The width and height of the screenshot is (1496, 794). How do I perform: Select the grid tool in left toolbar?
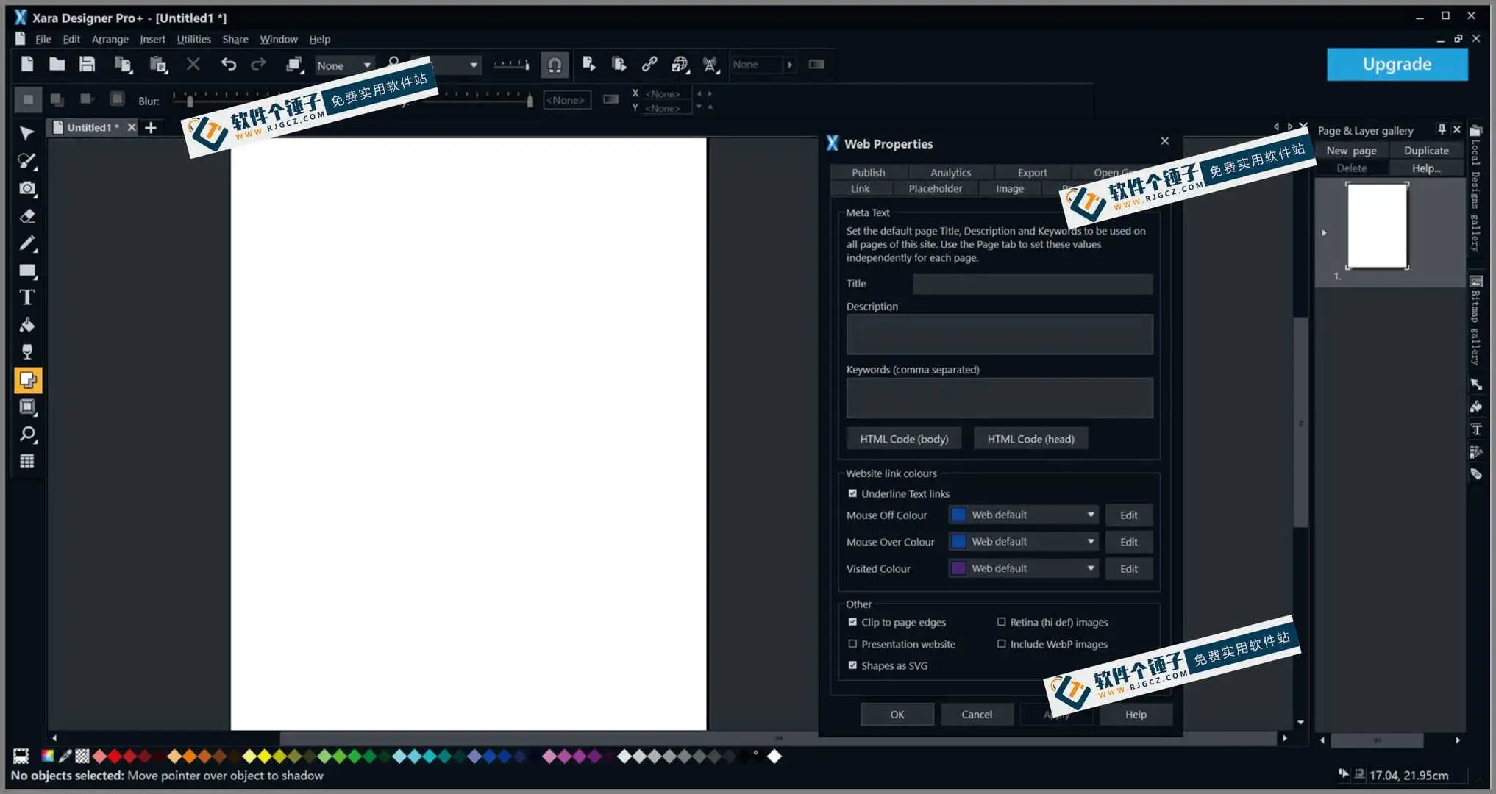click(x=27, y=462)
